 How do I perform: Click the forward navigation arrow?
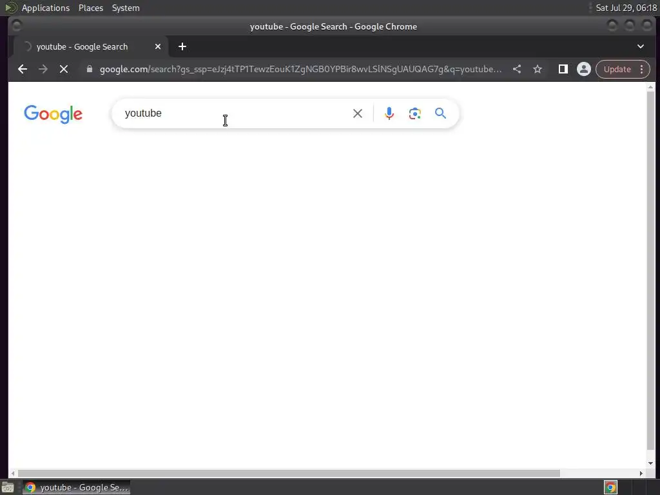pyautogui.click(x=43, y=69)
